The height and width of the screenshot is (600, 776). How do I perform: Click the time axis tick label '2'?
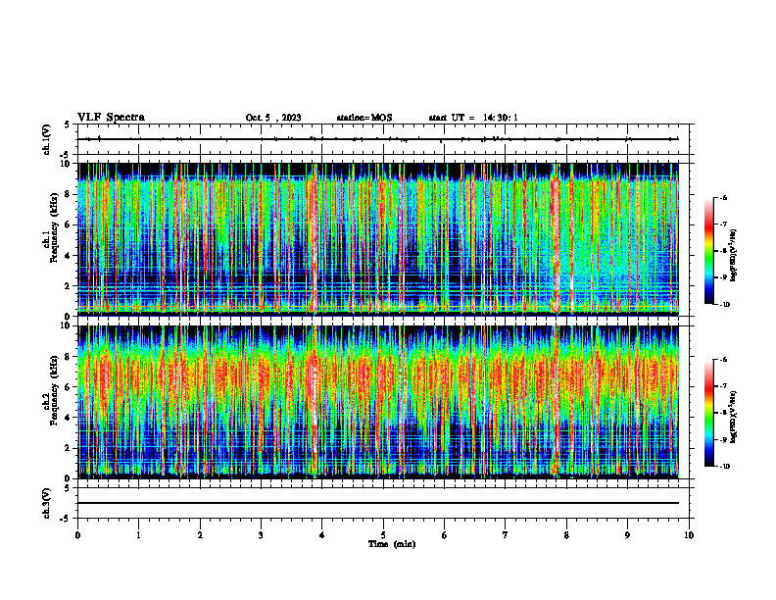[x=200, y=535]
